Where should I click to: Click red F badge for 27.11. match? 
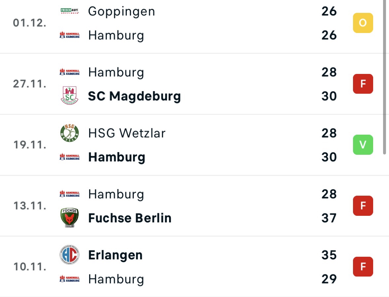click(363, 84)
